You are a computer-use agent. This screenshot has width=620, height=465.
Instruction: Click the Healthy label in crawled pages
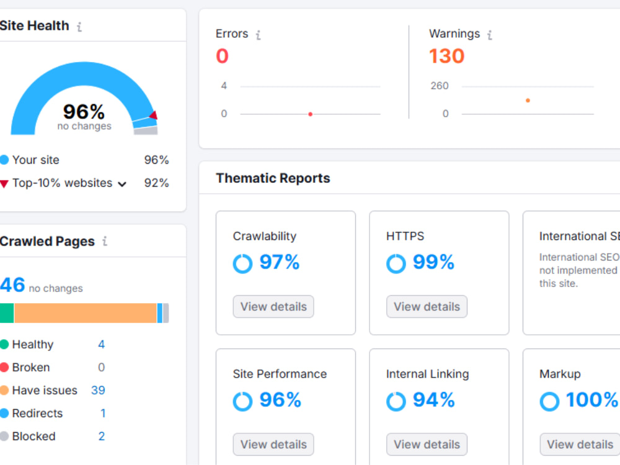tap(33, 344)
